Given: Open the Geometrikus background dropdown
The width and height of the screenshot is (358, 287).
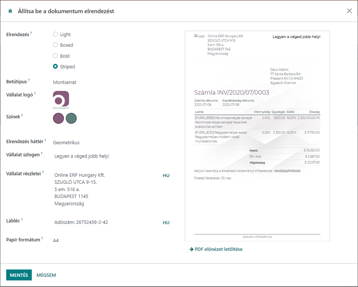Looking at the screenshot, I should tap(66, 143).
